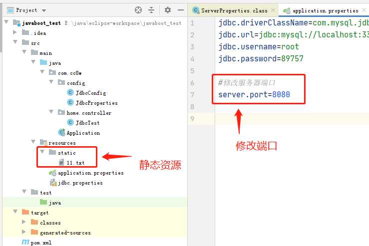Click the com.cc8w package icon
This screenshot has height=246, width=369.
click(x=52, y=72)
